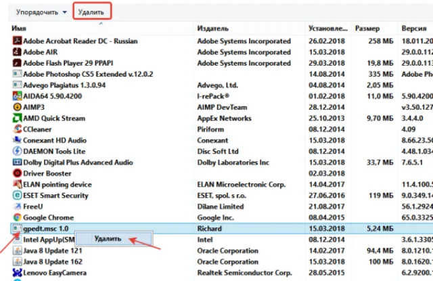Click the AMD Quick Stream icon
433x281 pixels.
pos(17,118)
